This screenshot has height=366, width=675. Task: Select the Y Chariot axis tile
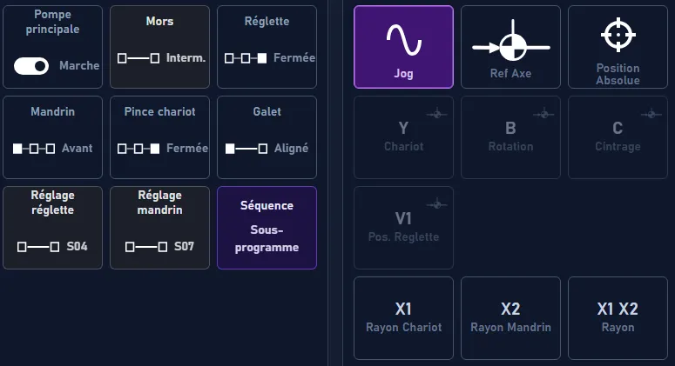click(403, 137)
